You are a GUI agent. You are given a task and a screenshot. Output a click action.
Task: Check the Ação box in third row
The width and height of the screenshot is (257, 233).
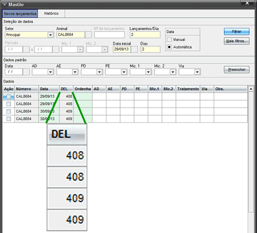9,112
